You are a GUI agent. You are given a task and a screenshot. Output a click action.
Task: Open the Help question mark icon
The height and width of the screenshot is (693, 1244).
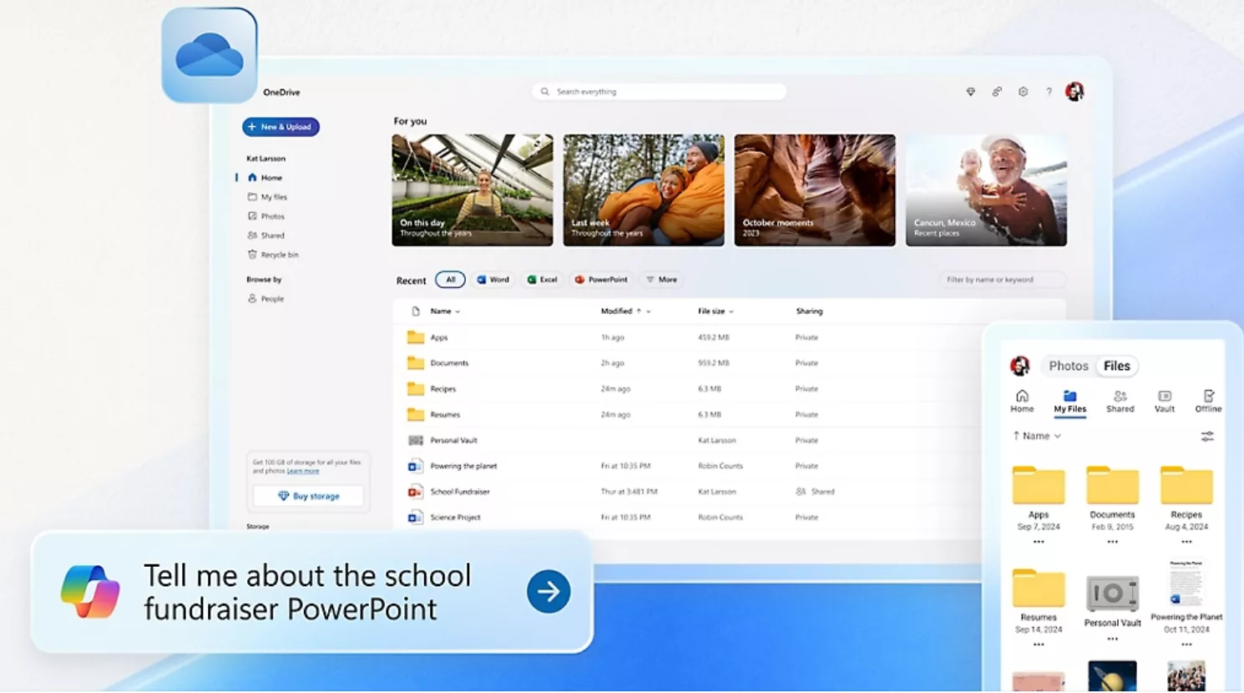pyautogui.click(x=1049, y=92)
